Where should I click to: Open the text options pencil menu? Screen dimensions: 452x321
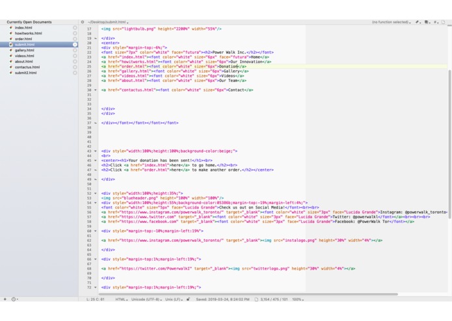coord(418,22)
